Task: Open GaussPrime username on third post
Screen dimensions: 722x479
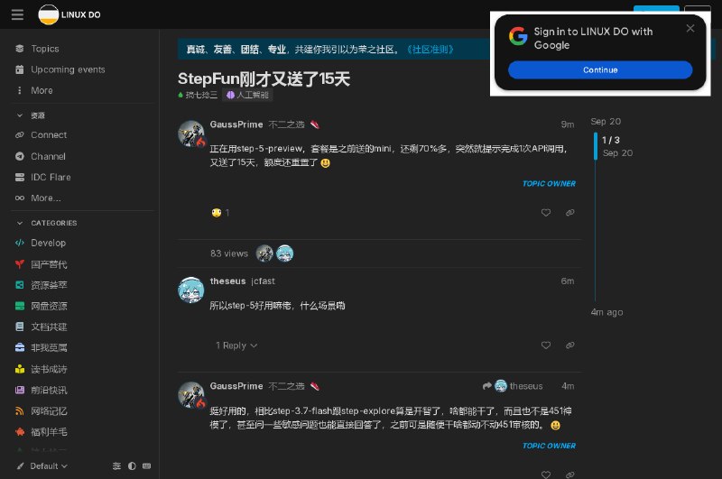Action: click(236, 386)
